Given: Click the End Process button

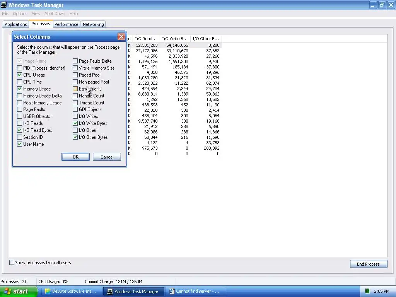Looking at the screenshot, I should coord(369,264).
